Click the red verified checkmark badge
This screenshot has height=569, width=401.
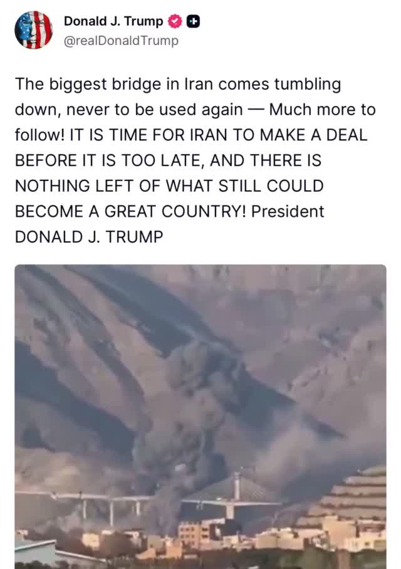[x=175, y=22]
